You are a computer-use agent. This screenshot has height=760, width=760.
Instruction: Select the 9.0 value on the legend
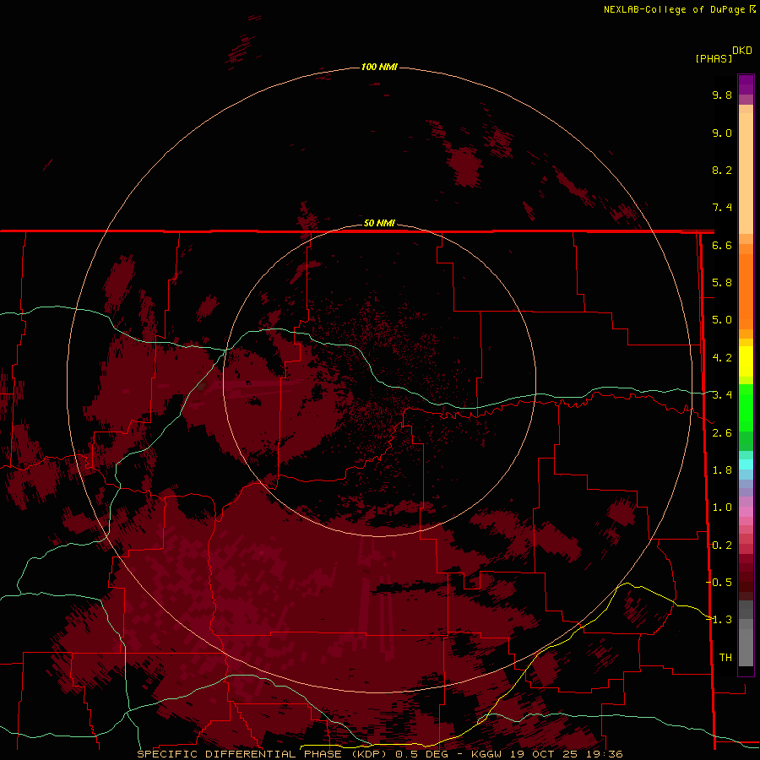pos(722,133)
